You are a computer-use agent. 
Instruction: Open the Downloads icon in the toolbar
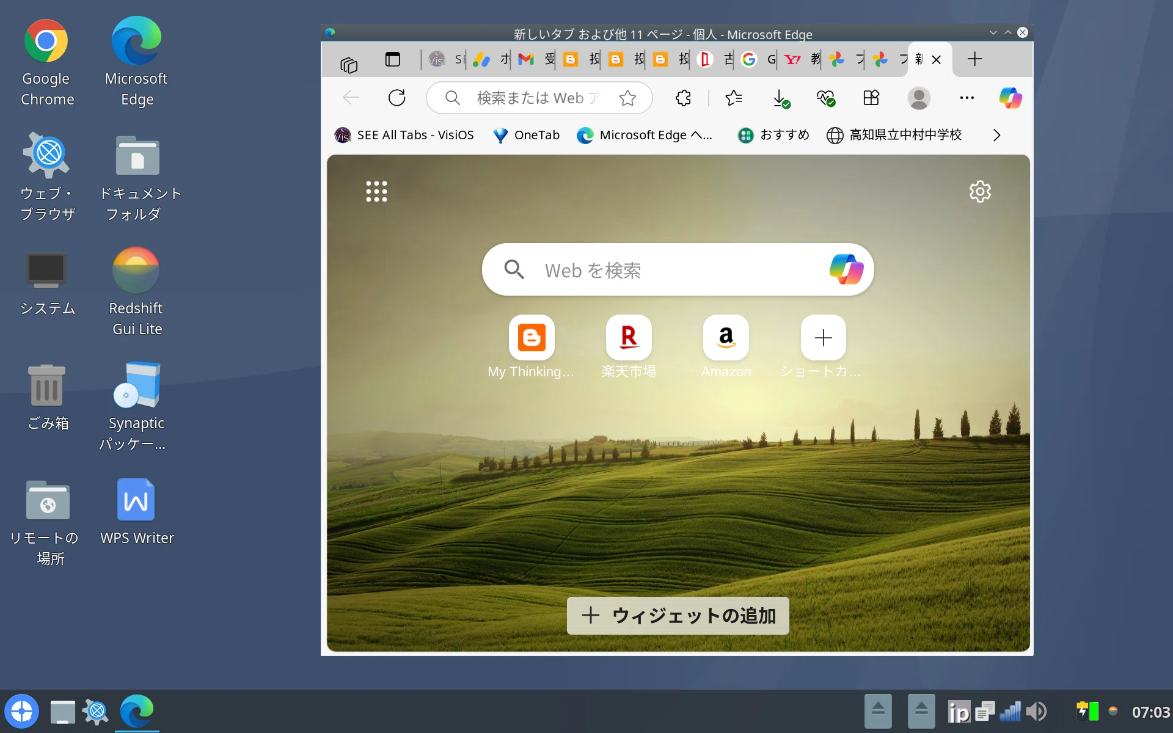781,98
